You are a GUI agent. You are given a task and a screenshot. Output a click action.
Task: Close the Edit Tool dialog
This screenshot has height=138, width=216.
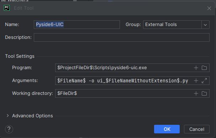(x=209, y=8)
